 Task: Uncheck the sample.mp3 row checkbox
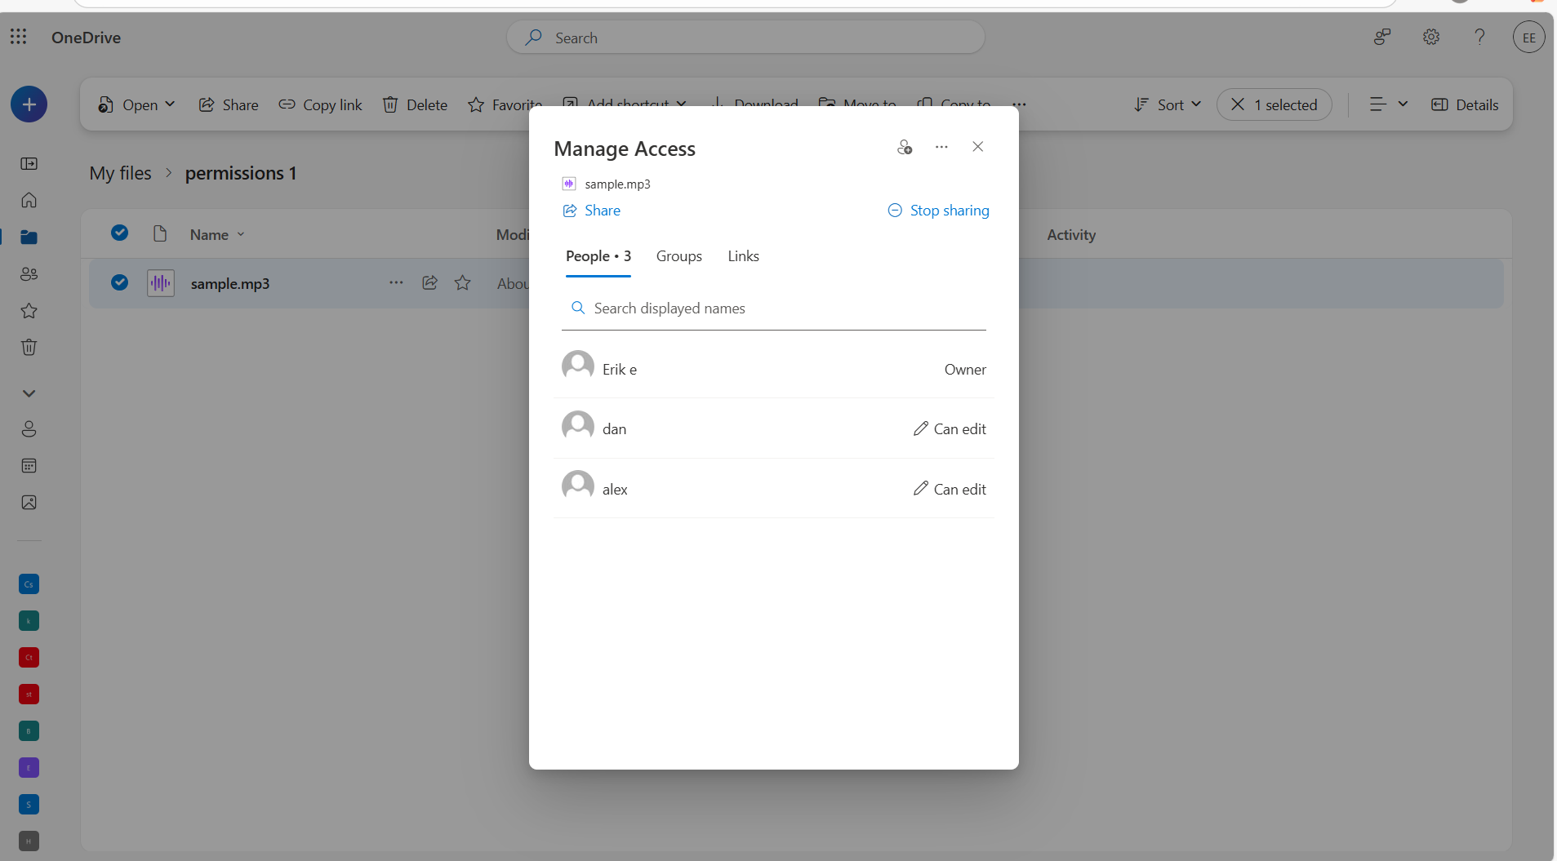tap(119, 282)
